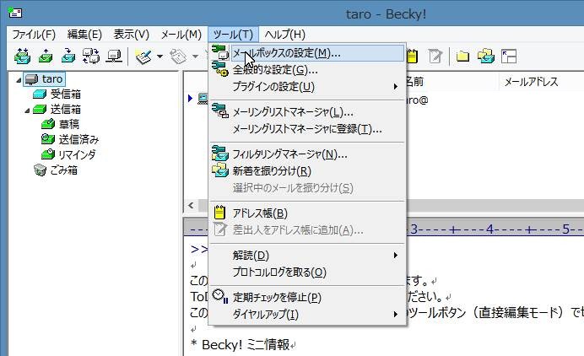The width and height of the screenshot is (584, 356).
Task: Open the 草稿 drafts folder
Action: 69,124
